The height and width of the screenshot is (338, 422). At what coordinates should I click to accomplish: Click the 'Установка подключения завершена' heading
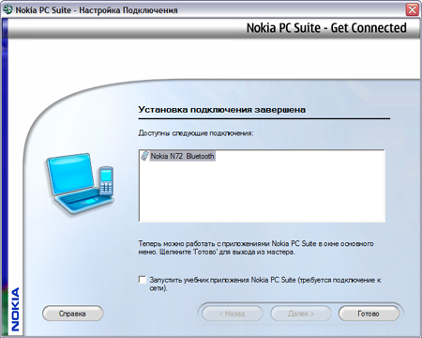pyautogui.click(x=222, y=110)
